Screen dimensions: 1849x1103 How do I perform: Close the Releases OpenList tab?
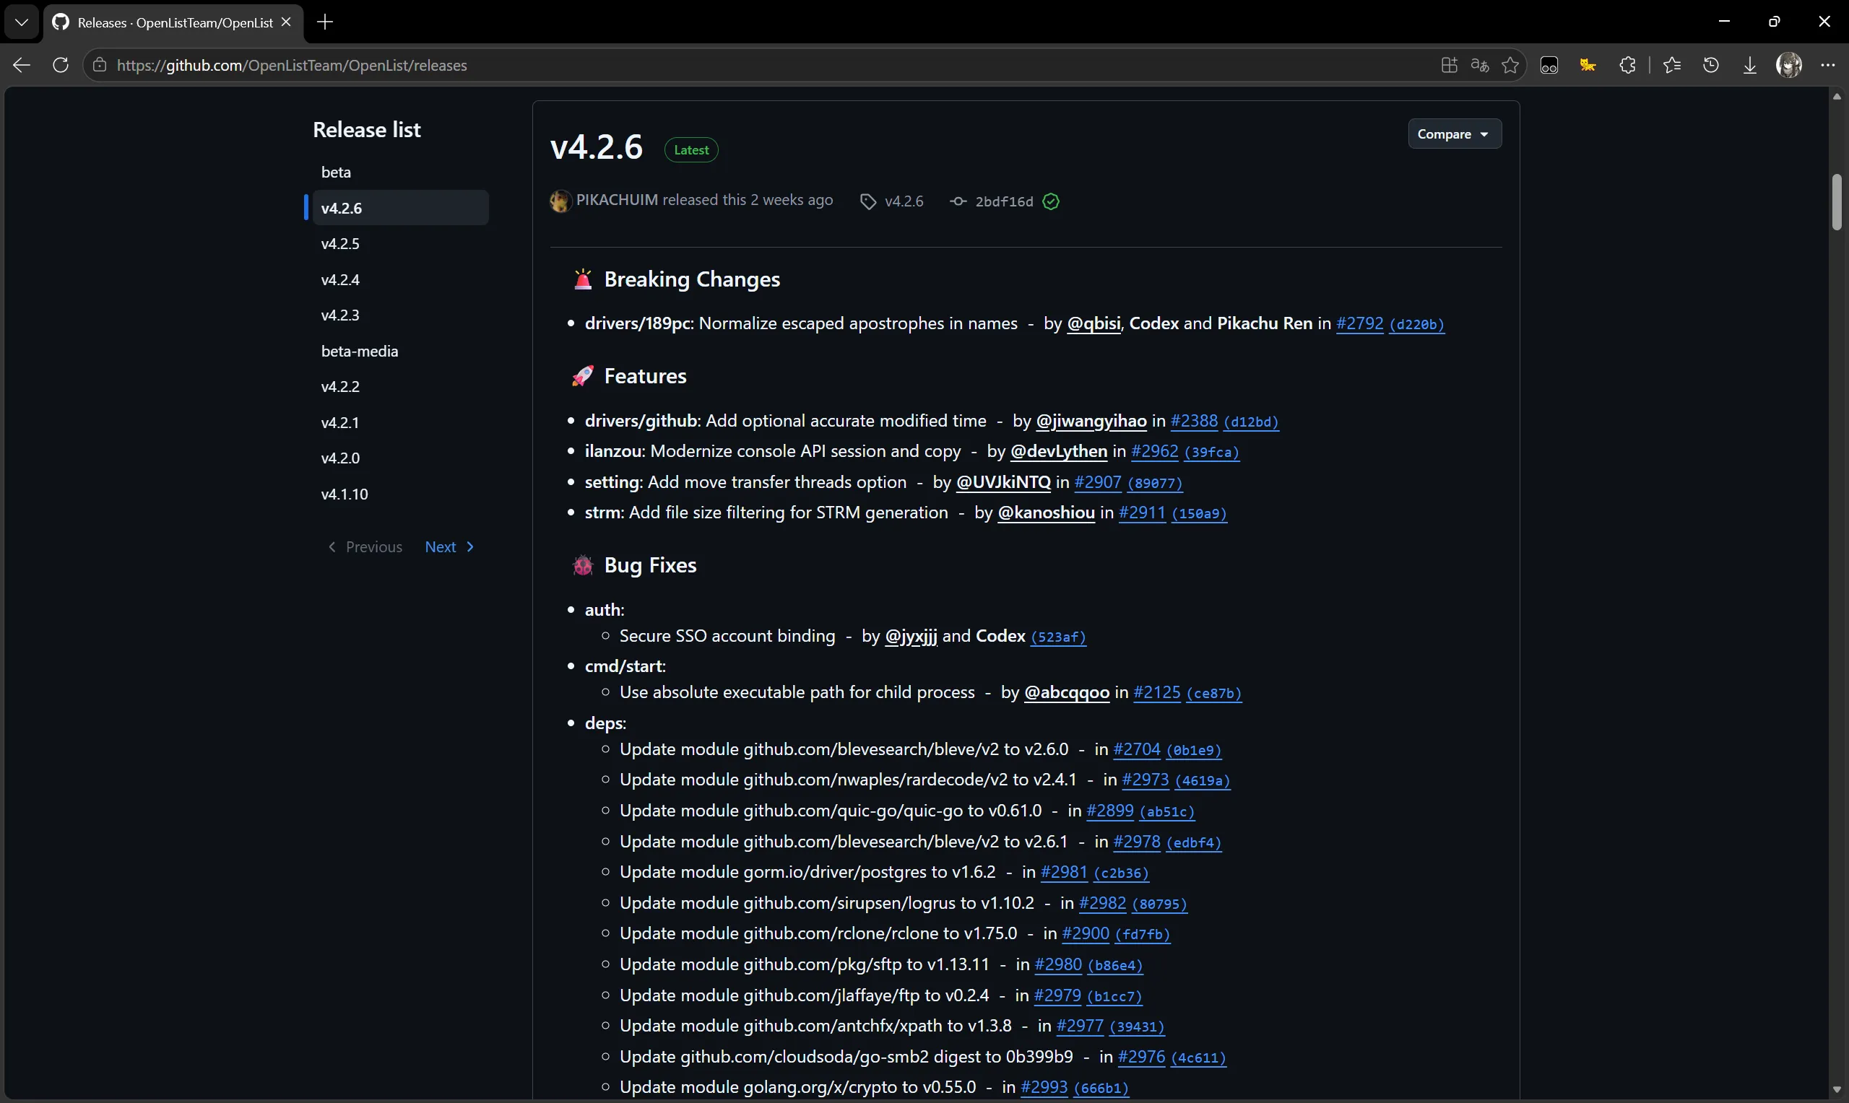286,22
